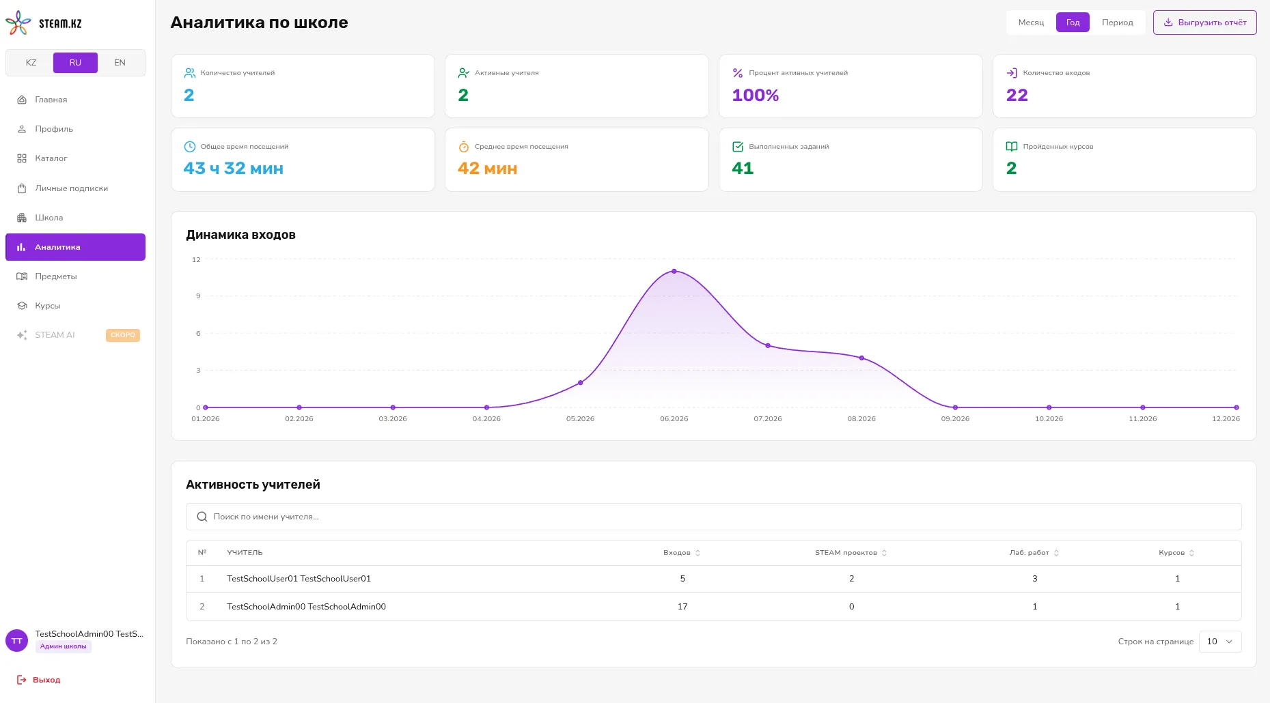This screenshot has width=1270, height=703.
Task: Click the 06.2026 peak chart data point
Action: click(x=674, y=272)
